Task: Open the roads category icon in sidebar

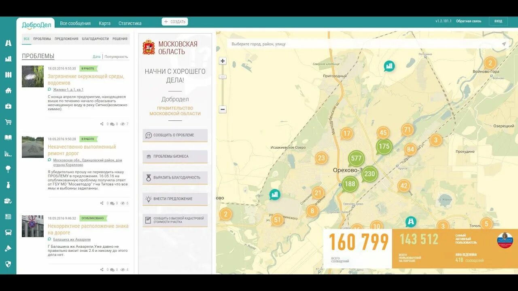Action: (x=8, y=43)
